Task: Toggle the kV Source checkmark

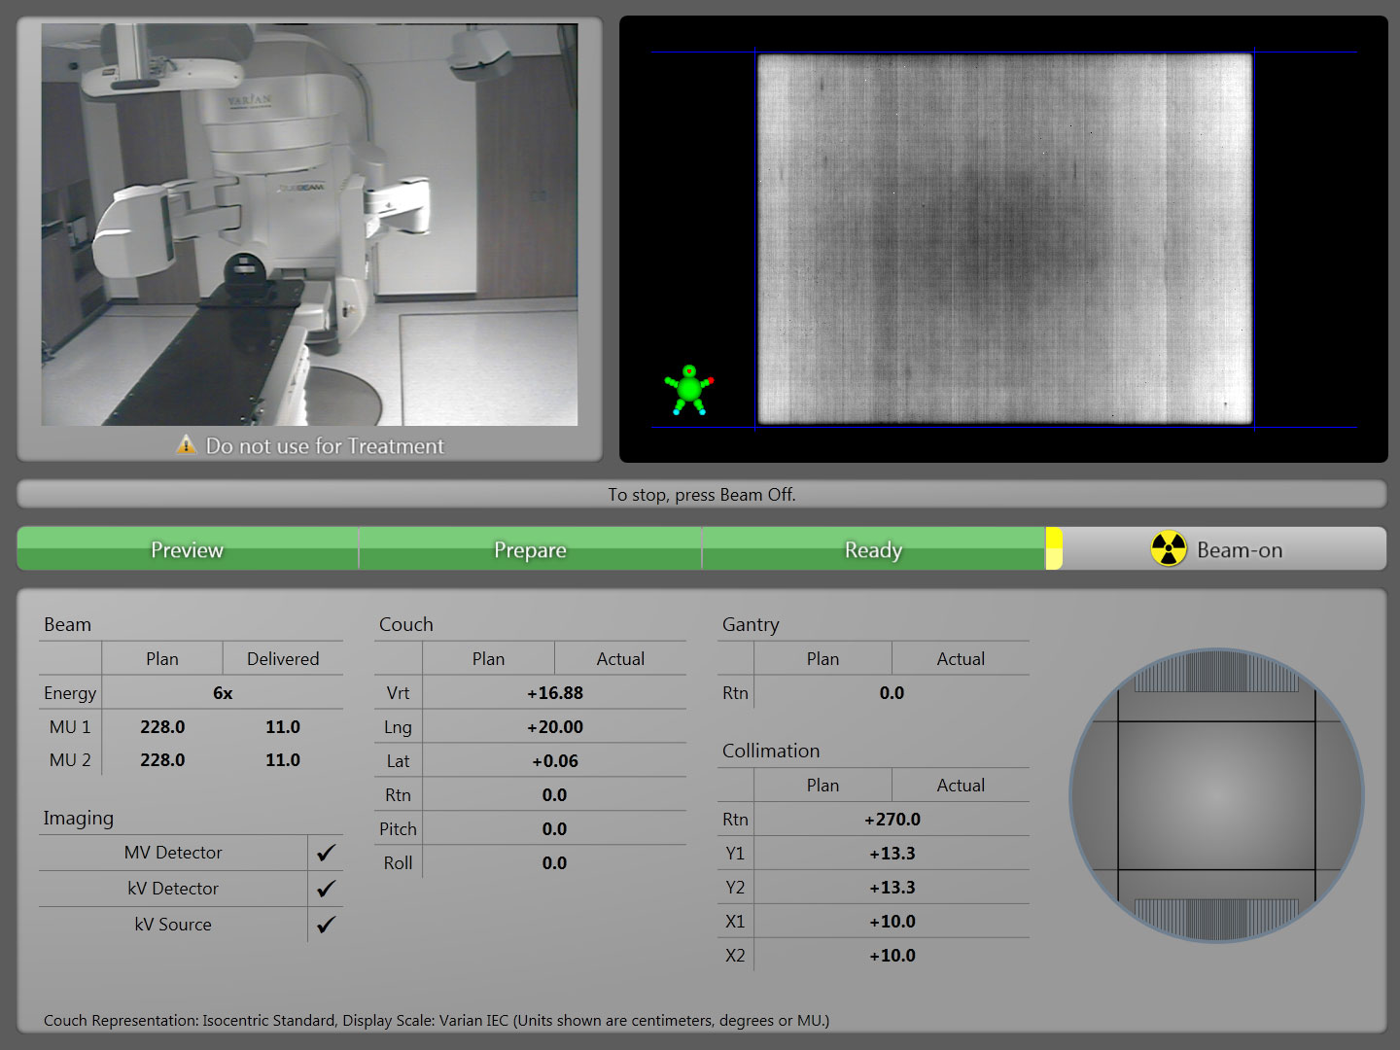Action: click(x=325, y=924)
